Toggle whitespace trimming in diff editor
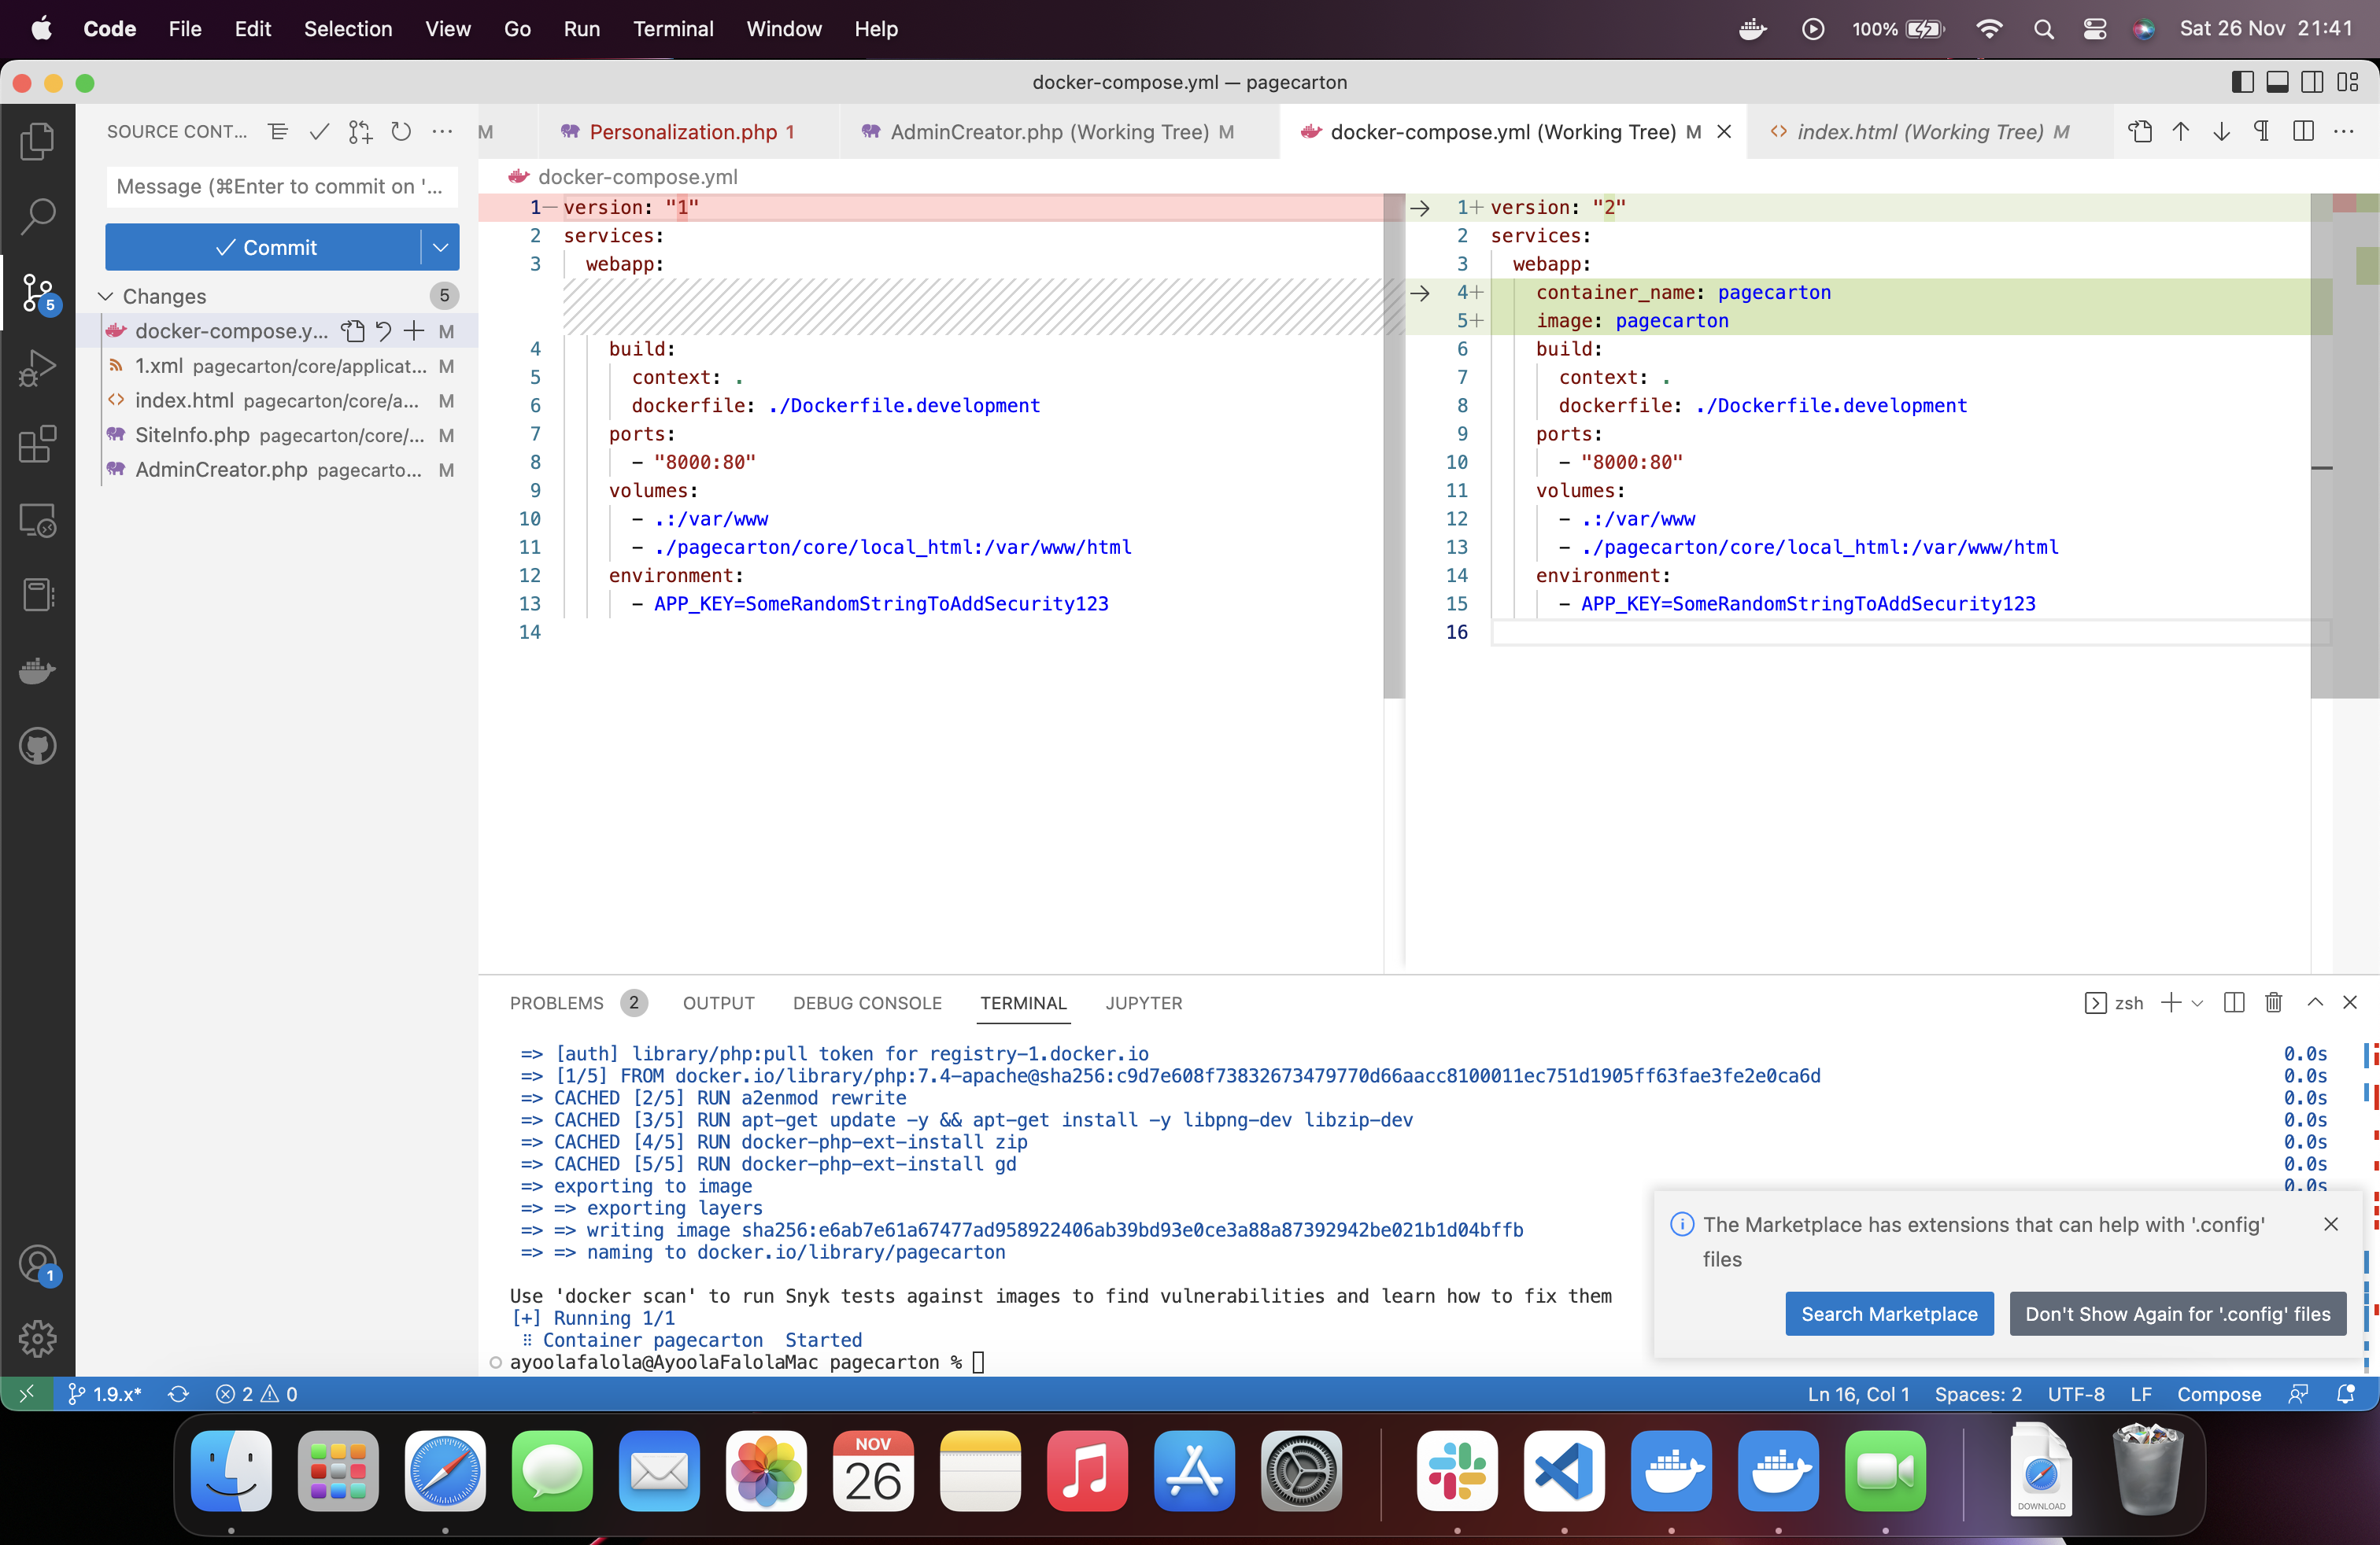2380x1545 pixels. point(2262,132)
